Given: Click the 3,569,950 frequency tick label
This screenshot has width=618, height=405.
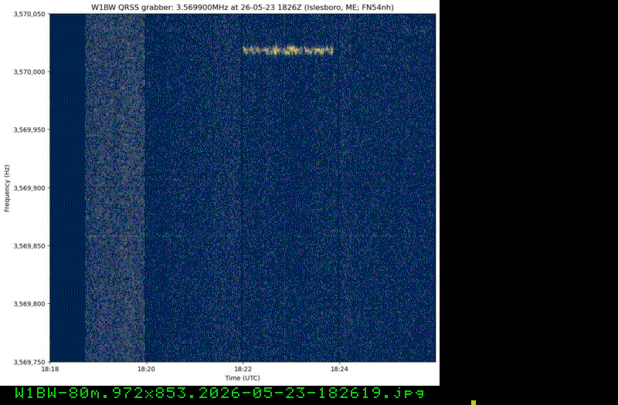Looking at the screenshot, I should click(29, 130).
